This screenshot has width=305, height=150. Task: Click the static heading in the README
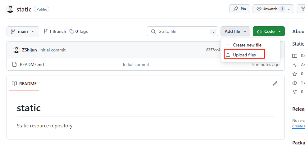29,108
